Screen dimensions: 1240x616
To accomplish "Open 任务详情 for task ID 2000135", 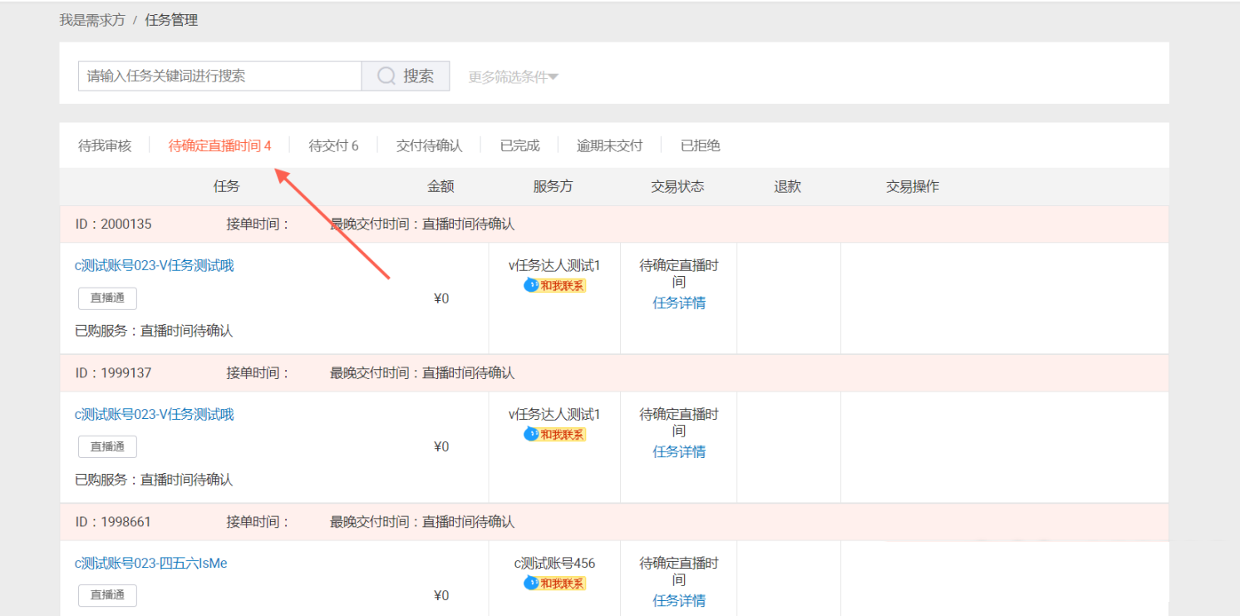I will click(x=678, y=303).
